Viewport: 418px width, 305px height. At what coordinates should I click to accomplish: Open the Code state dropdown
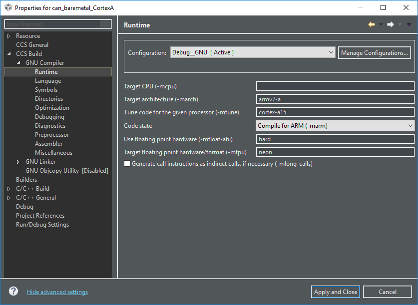335,126
